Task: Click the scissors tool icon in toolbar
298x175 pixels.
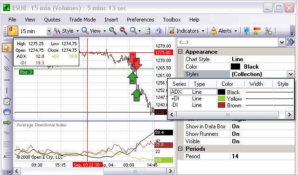Action: pos(268,31)
